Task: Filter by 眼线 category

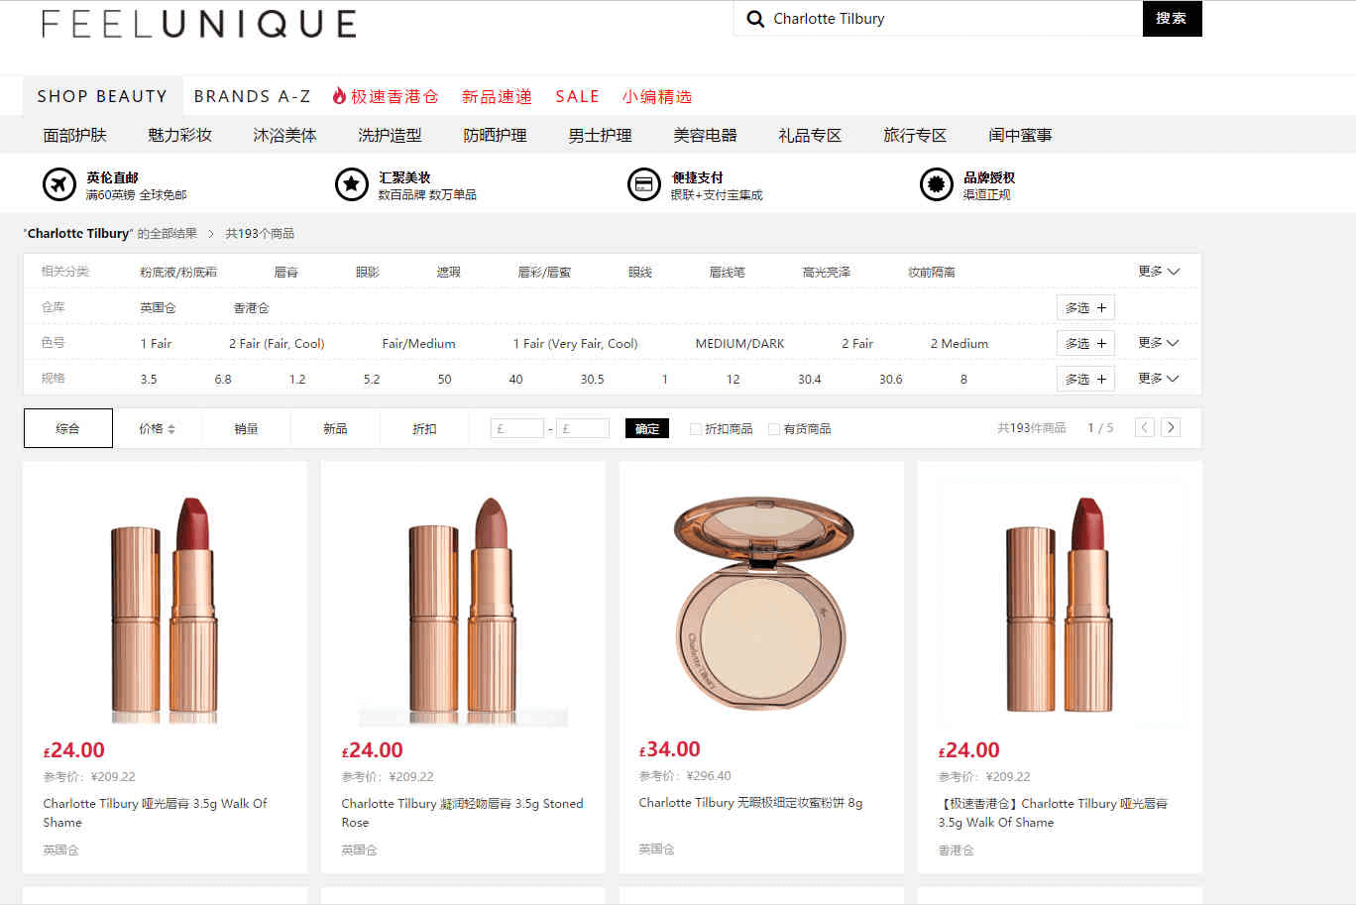Action: (x=640, y=272)
